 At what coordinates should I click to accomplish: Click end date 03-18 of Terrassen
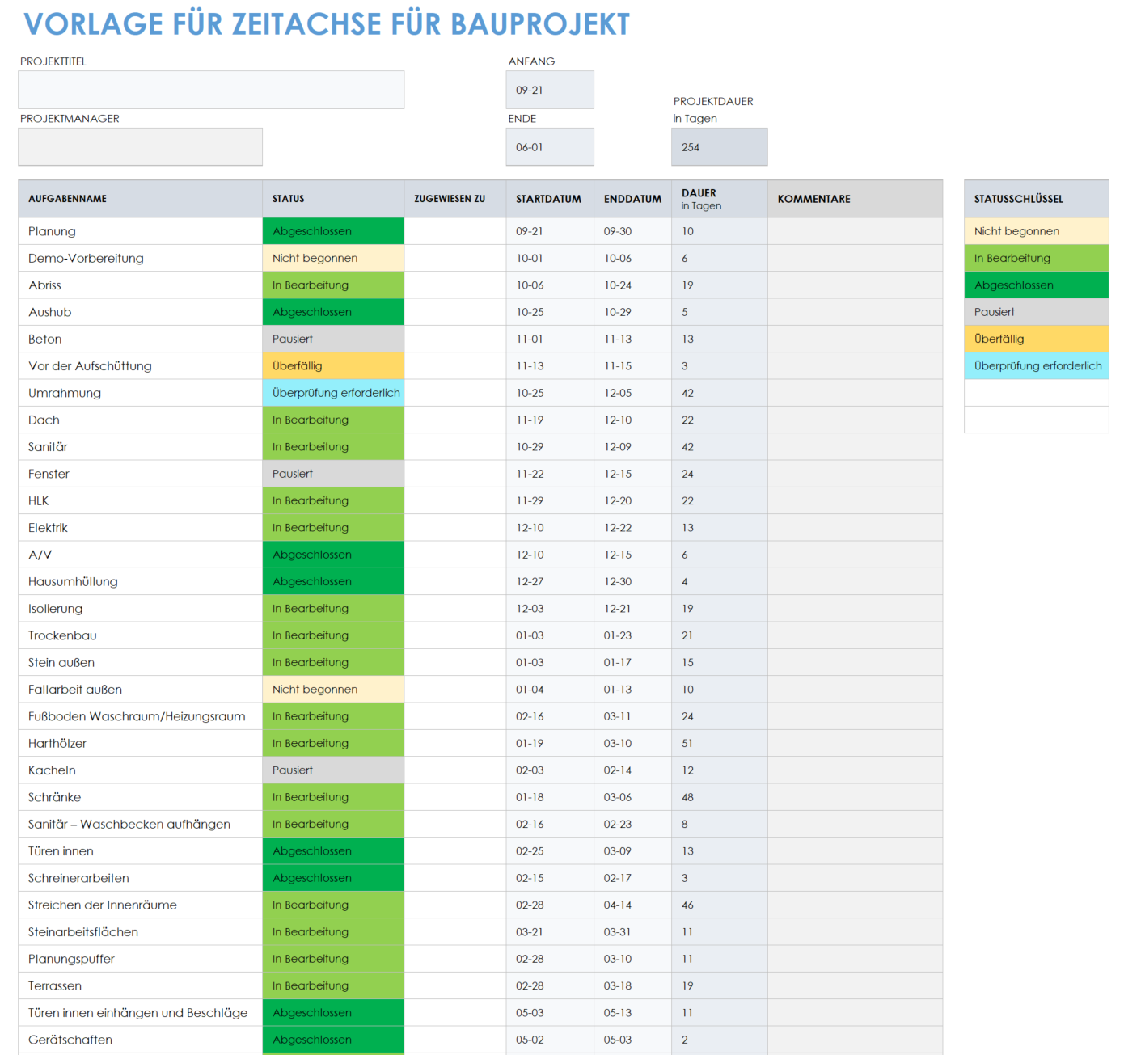633,985
